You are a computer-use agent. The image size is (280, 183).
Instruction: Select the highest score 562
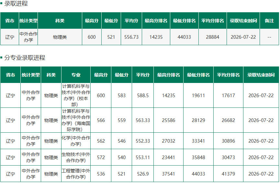click(101, 141)
